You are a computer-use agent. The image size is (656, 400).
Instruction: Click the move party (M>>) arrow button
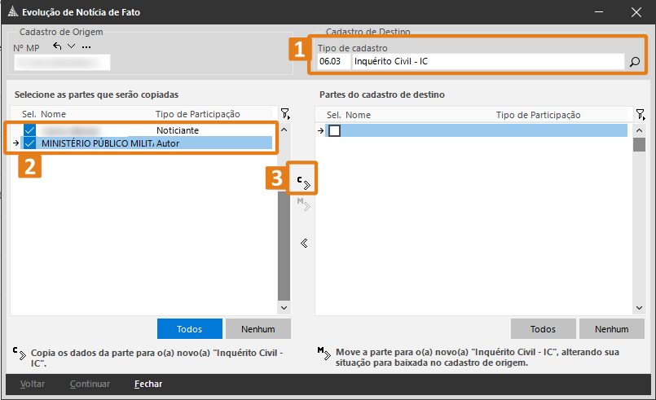304,204
